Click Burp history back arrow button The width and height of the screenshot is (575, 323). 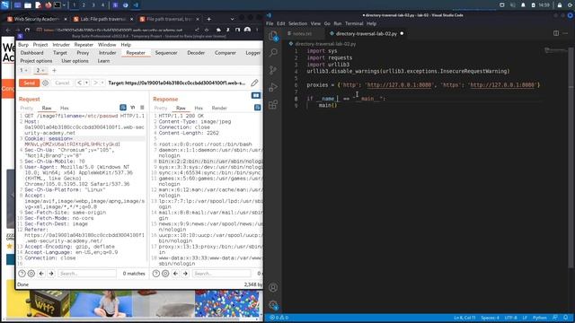point(79,83)
